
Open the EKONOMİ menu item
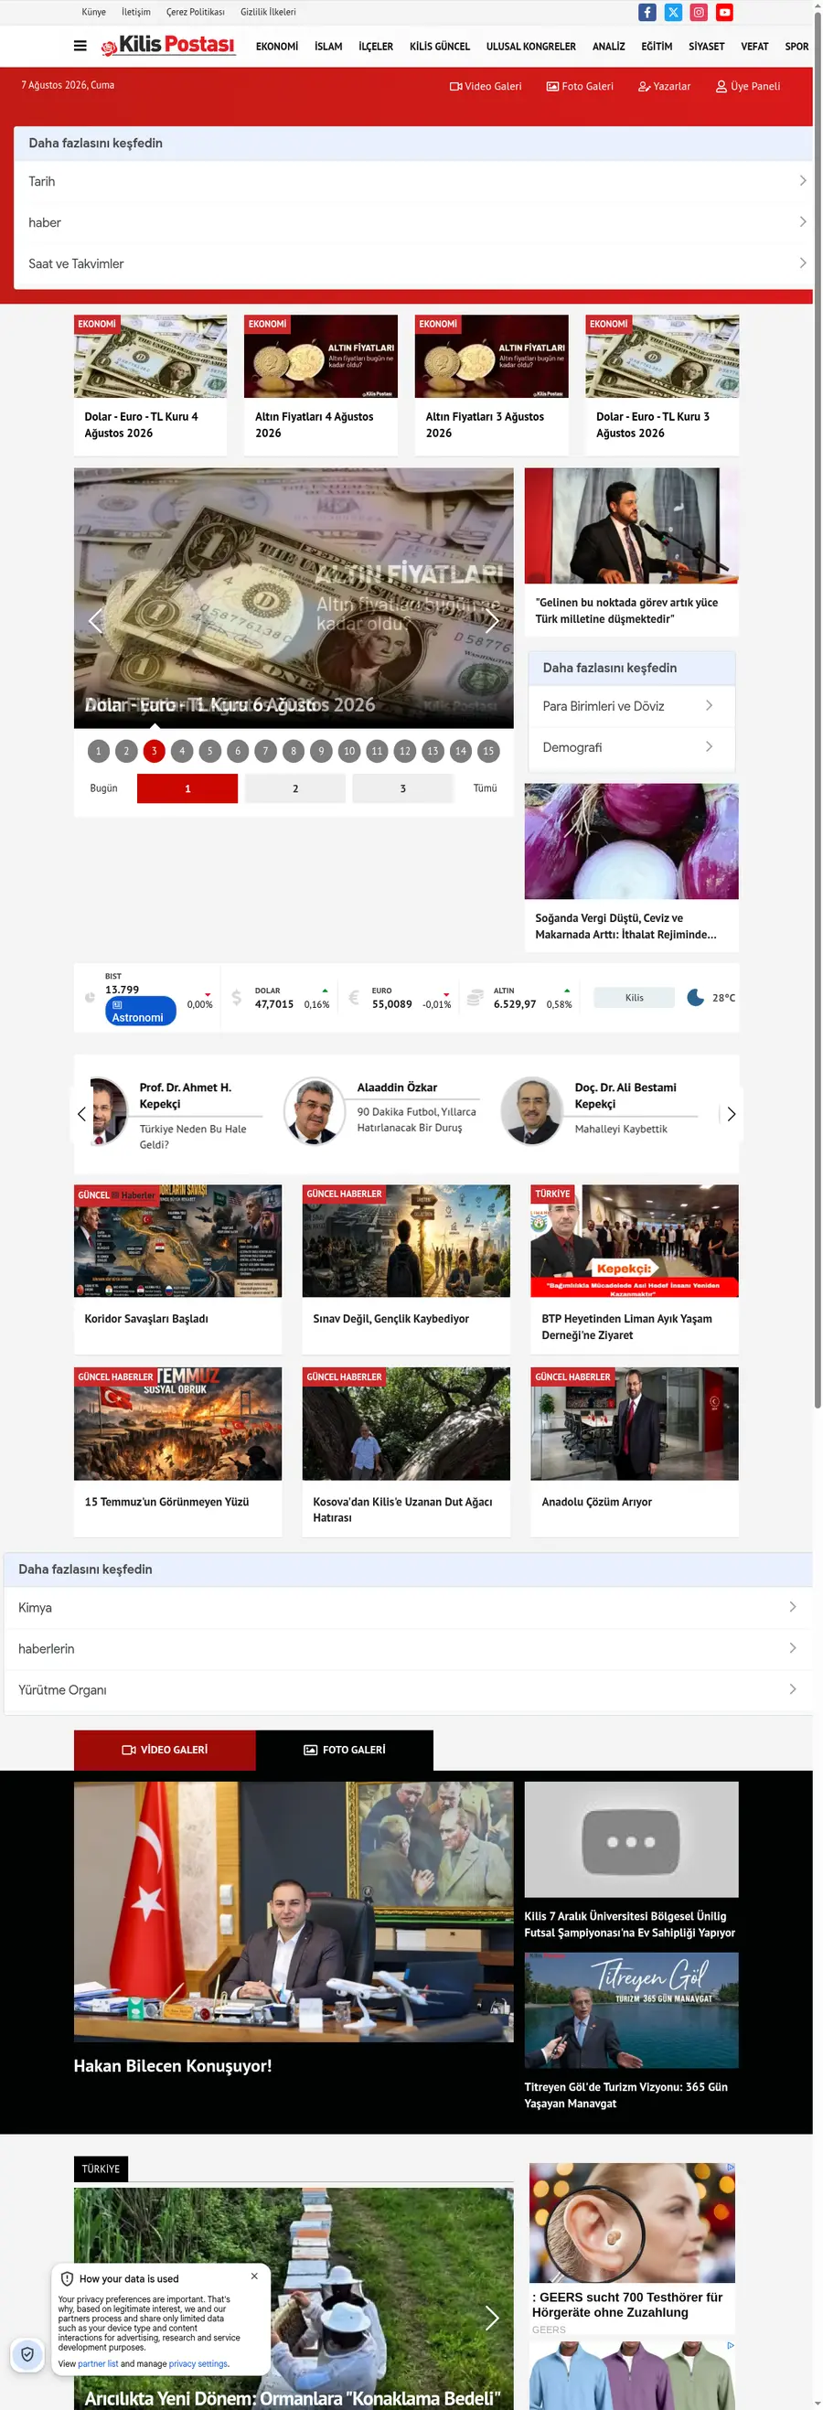click(277, 46)
